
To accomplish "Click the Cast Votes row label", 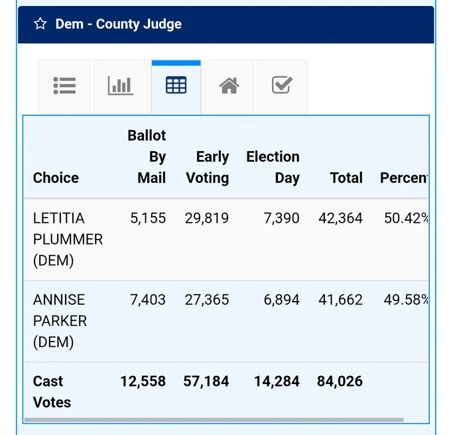I will [x=52, y=392].
